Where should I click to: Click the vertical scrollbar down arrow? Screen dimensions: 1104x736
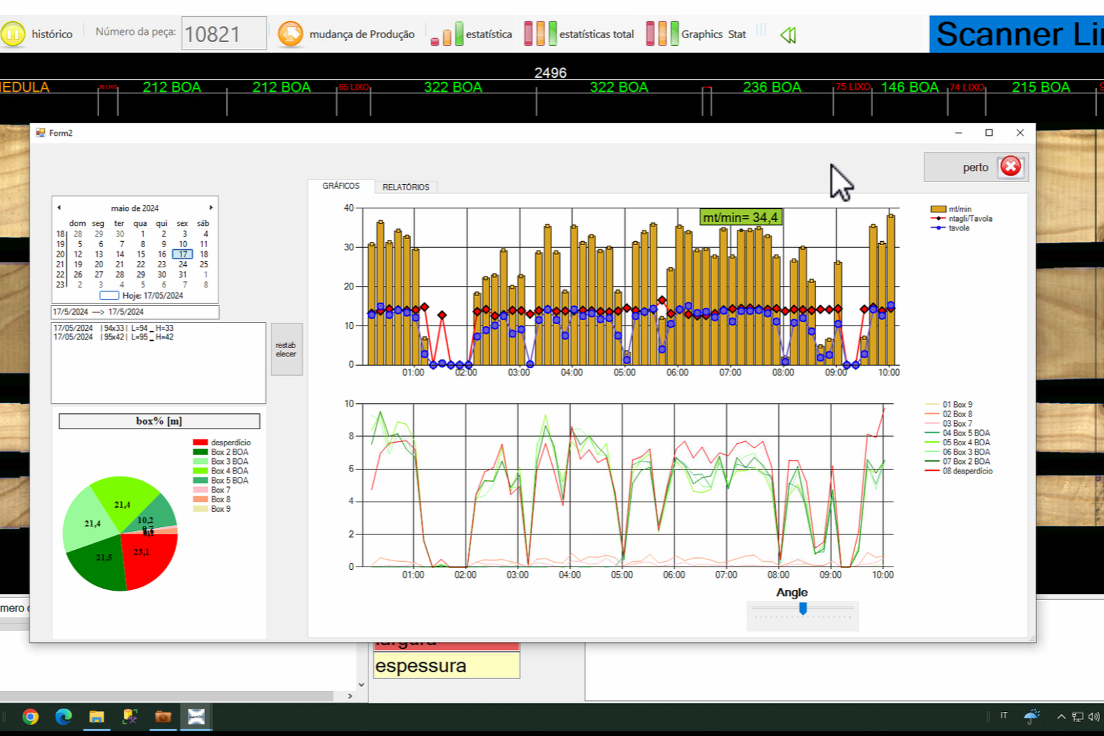tap(361, 684)
